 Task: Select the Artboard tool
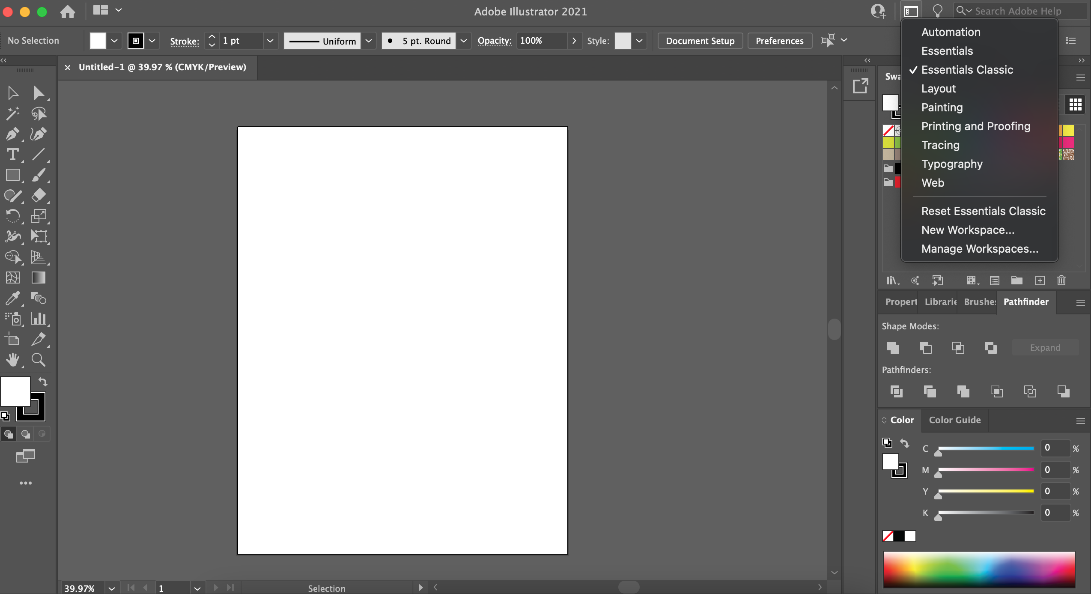pyautogui.click(x=13, y=340)
